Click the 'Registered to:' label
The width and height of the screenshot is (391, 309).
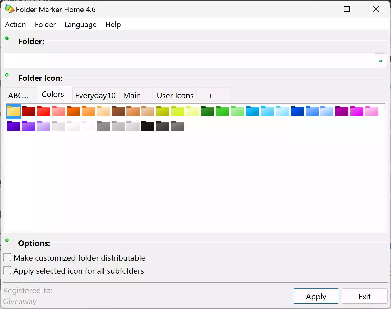pos(28,290)
